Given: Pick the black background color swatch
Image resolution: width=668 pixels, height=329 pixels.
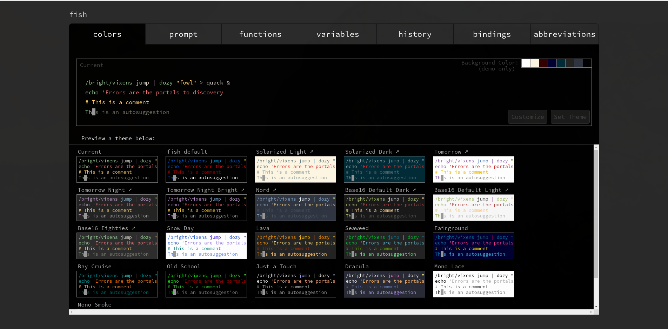Looking at the screenshot, I should tap(587, 63).
